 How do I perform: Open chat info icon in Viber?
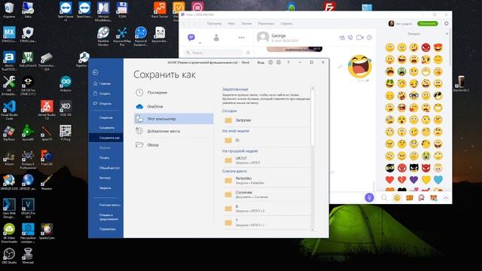369,38
